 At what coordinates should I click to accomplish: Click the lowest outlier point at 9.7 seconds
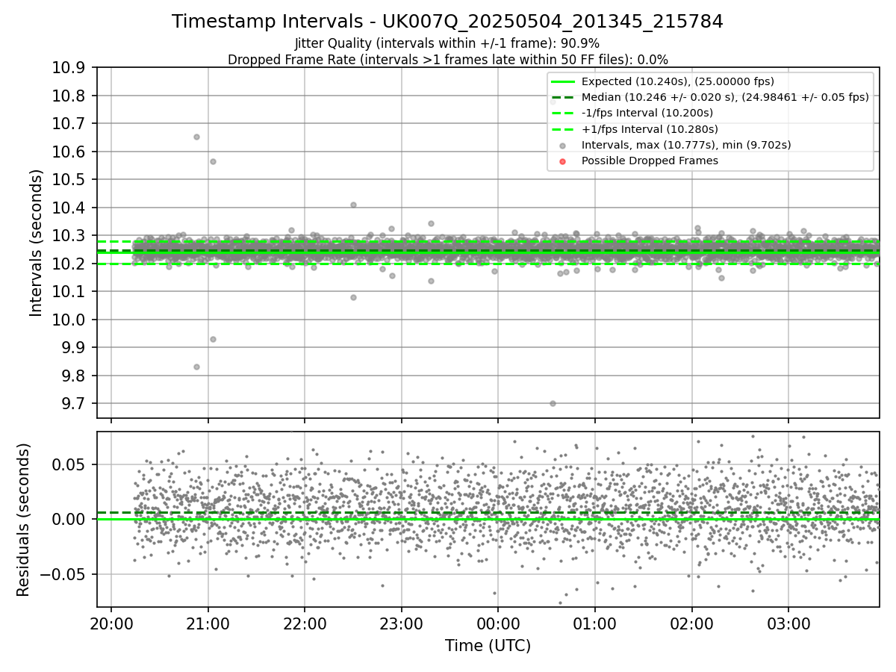pyautogui.click(x=553, y=403)
